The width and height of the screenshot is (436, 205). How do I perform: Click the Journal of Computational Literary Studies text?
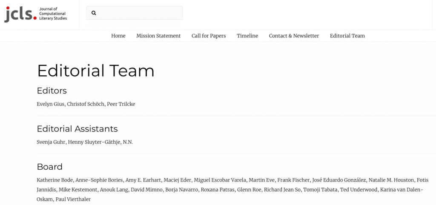pyautogui.click(x=53, y=14)
